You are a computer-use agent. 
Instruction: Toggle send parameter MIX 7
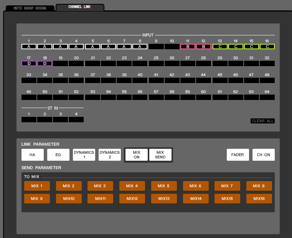(227, 186)
